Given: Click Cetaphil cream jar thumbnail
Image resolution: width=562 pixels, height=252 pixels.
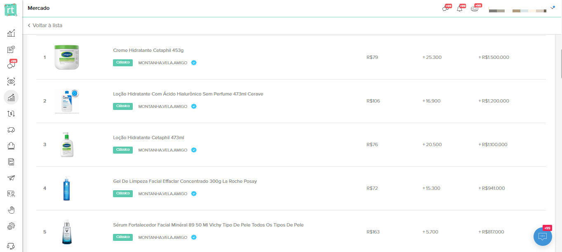Looking at the screenshot, I should pos(66,57).
